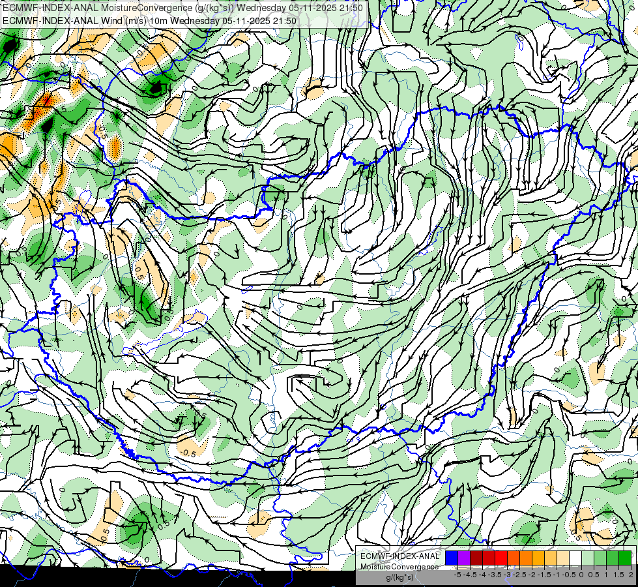Click the blue legend color swatch
This screenshot has width=638, height=587.
(452, 558)
